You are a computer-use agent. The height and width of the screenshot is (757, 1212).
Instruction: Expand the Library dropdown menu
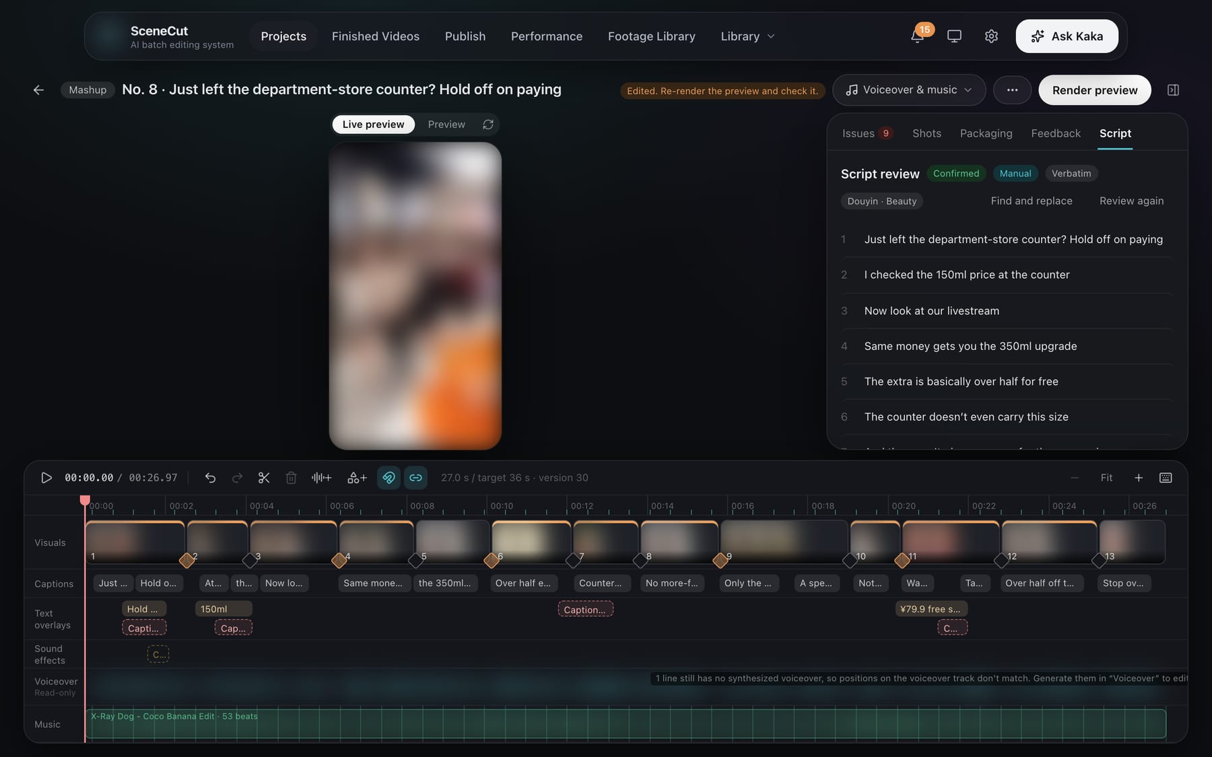coord(747,36)
